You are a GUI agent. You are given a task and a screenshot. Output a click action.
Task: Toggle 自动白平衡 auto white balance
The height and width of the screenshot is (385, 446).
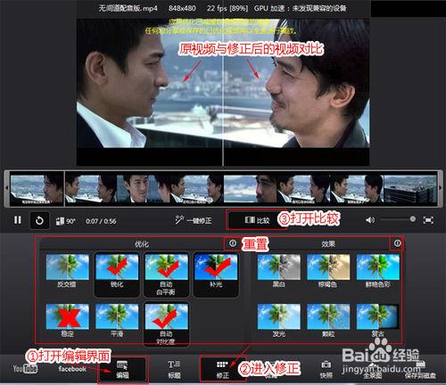[x=166, y=274]
